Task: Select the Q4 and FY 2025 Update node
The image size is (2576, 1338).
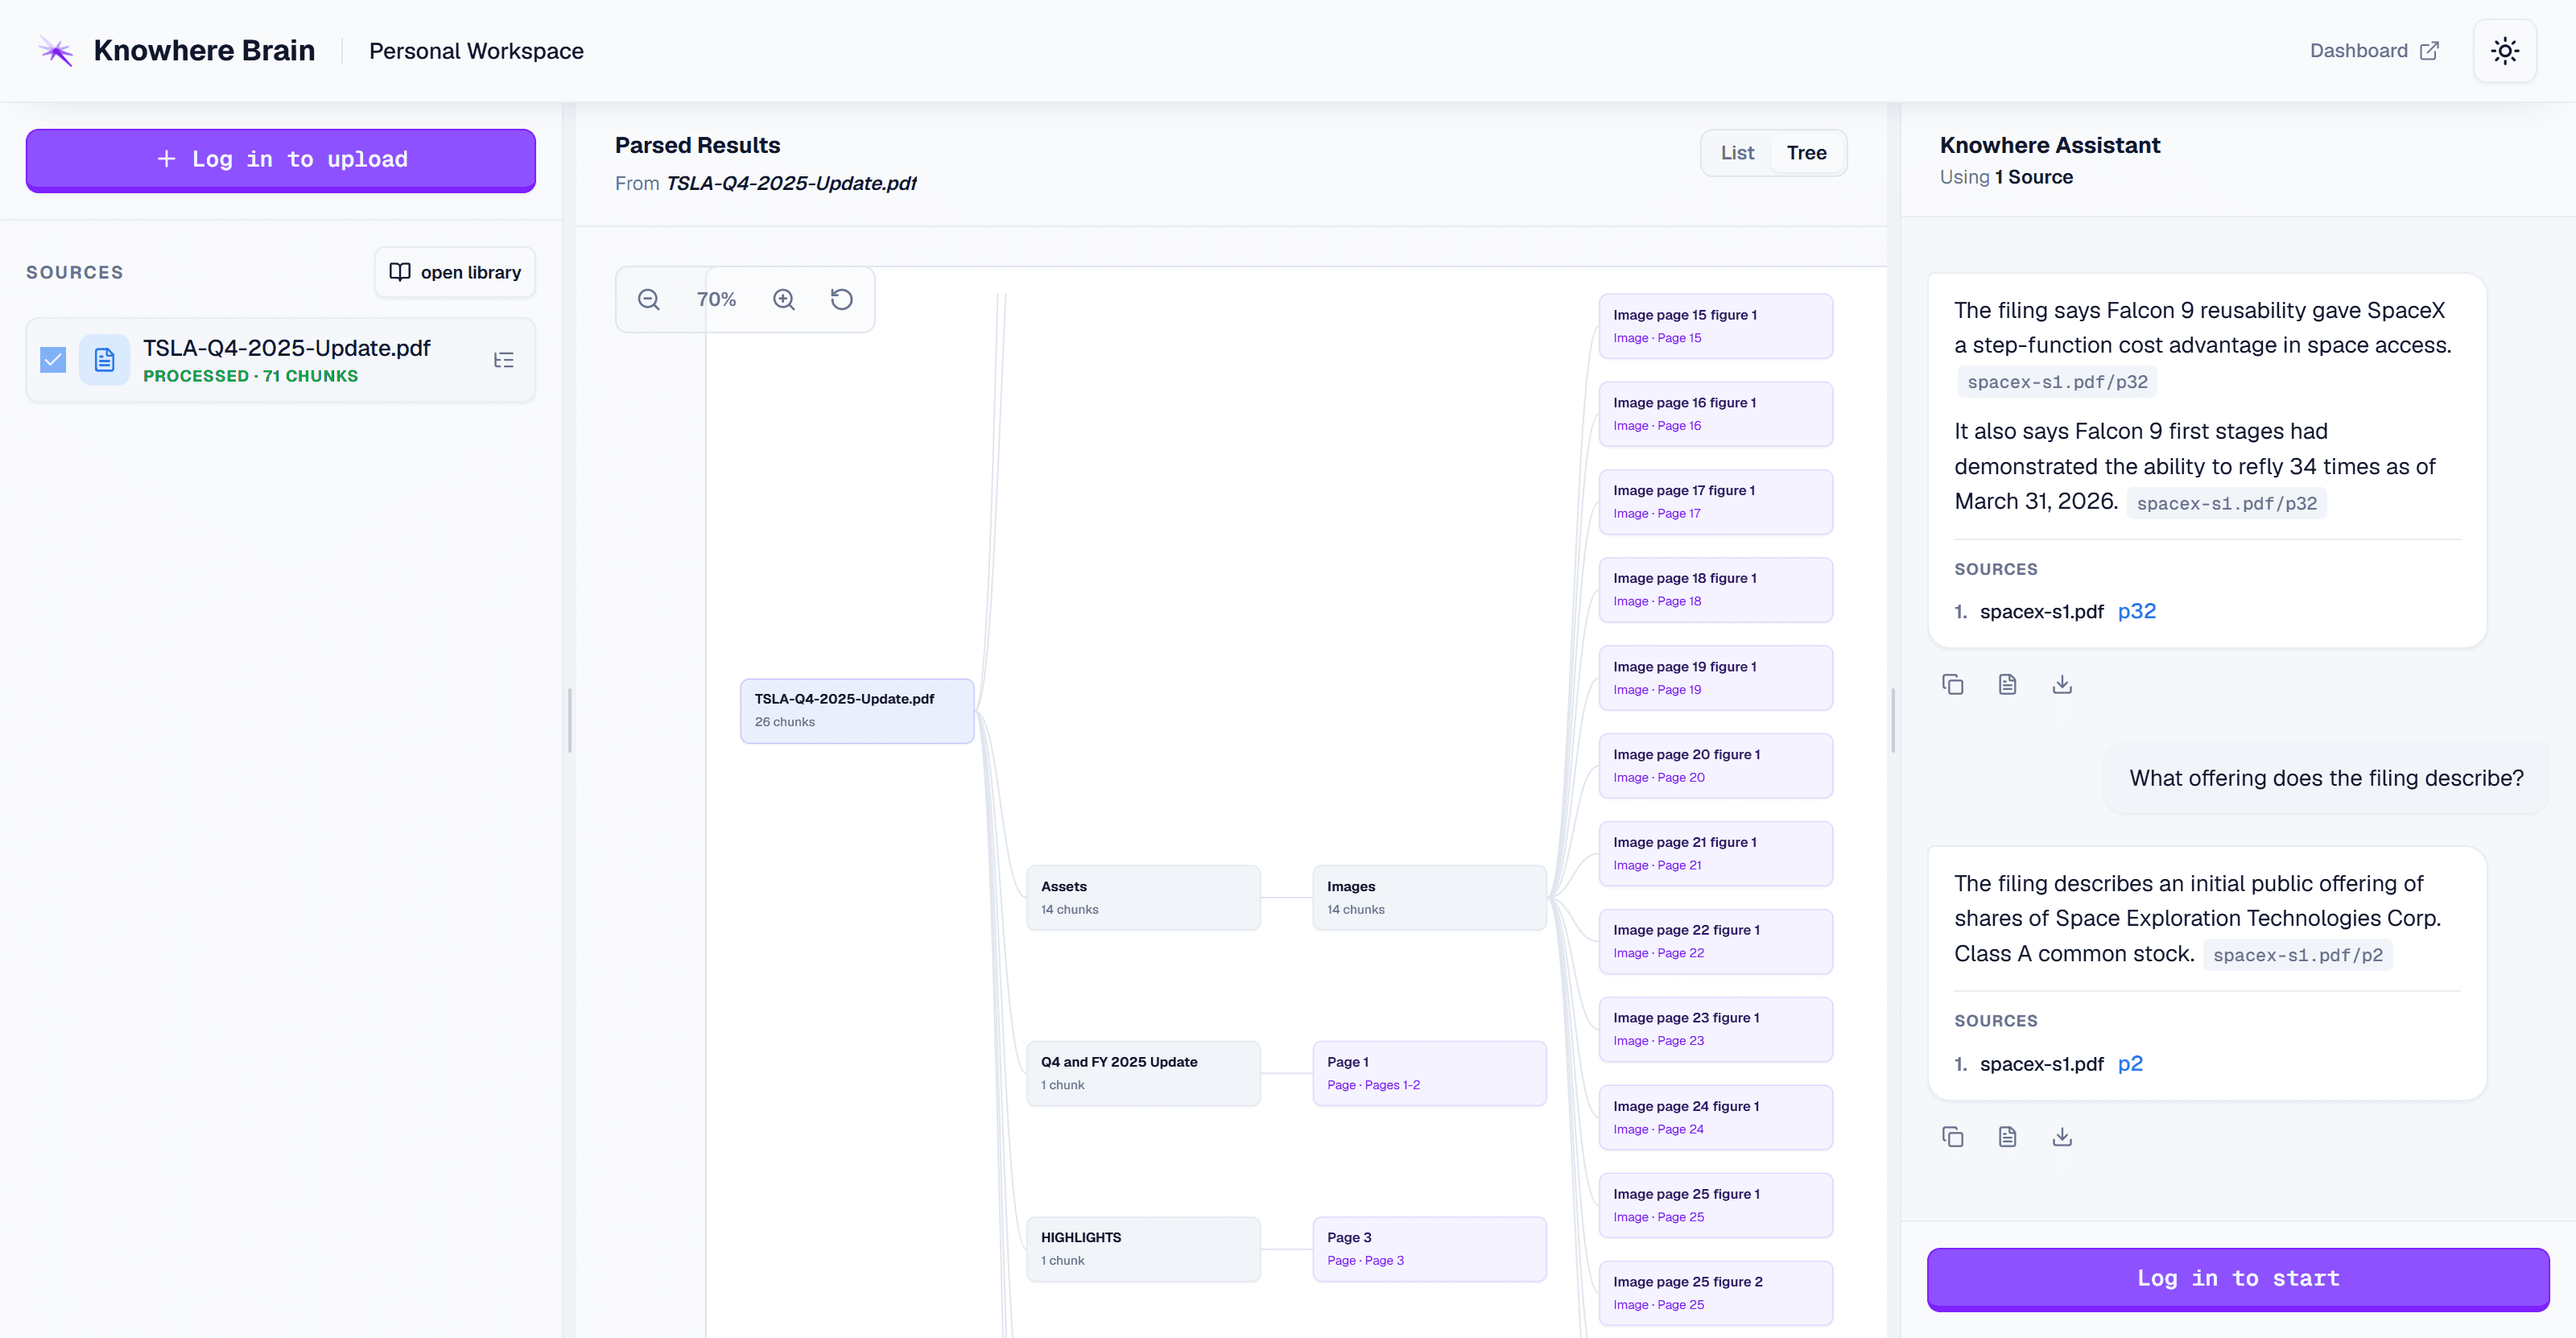Action: pyautogui.click(x=1143, y=1073)
